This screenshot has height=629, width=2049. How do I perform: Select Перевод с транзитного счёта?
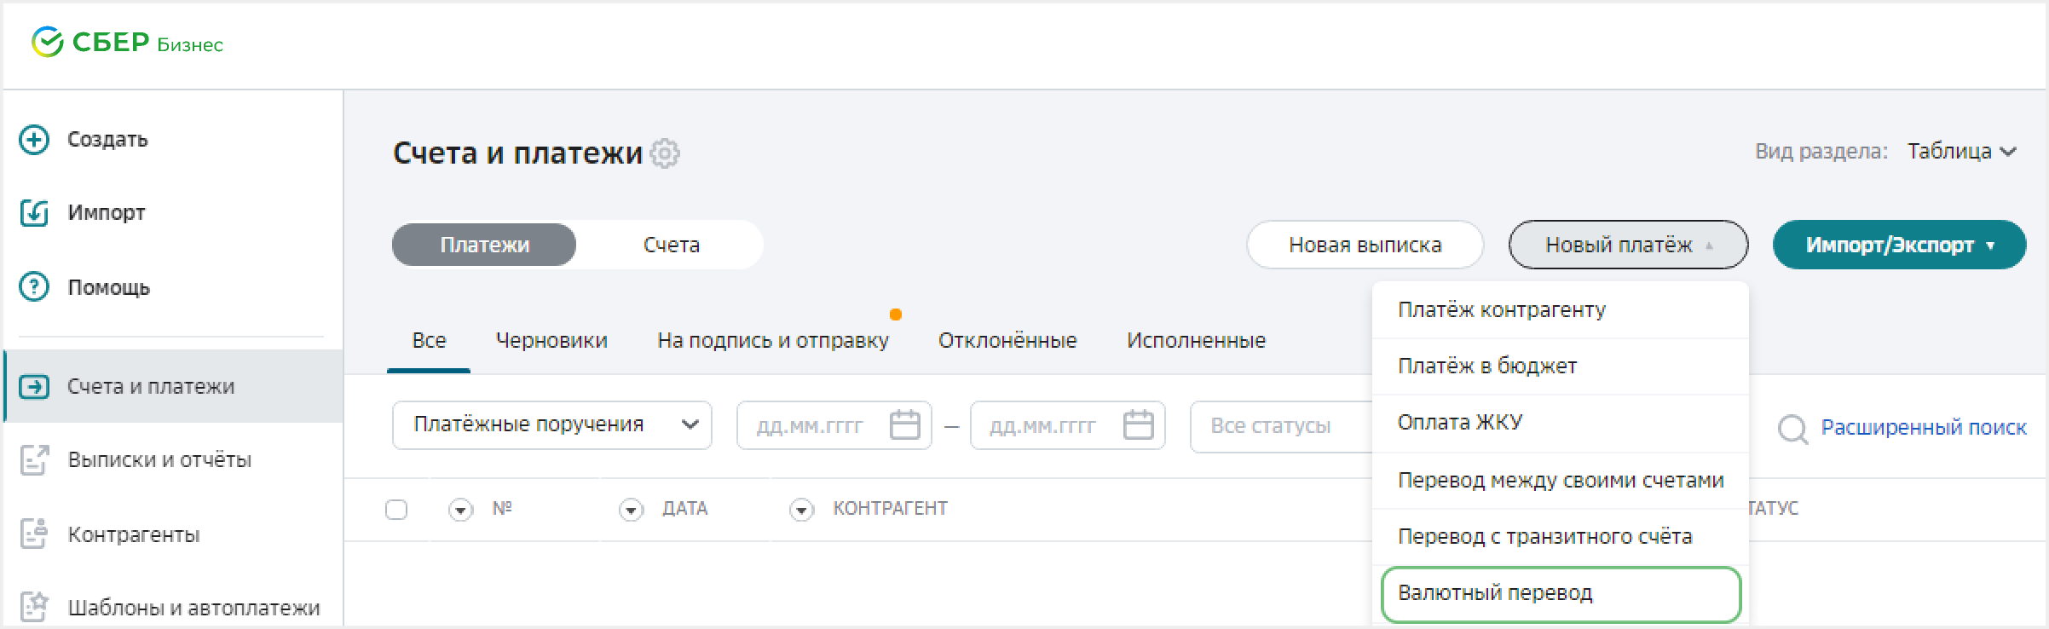pos(1560,537)
